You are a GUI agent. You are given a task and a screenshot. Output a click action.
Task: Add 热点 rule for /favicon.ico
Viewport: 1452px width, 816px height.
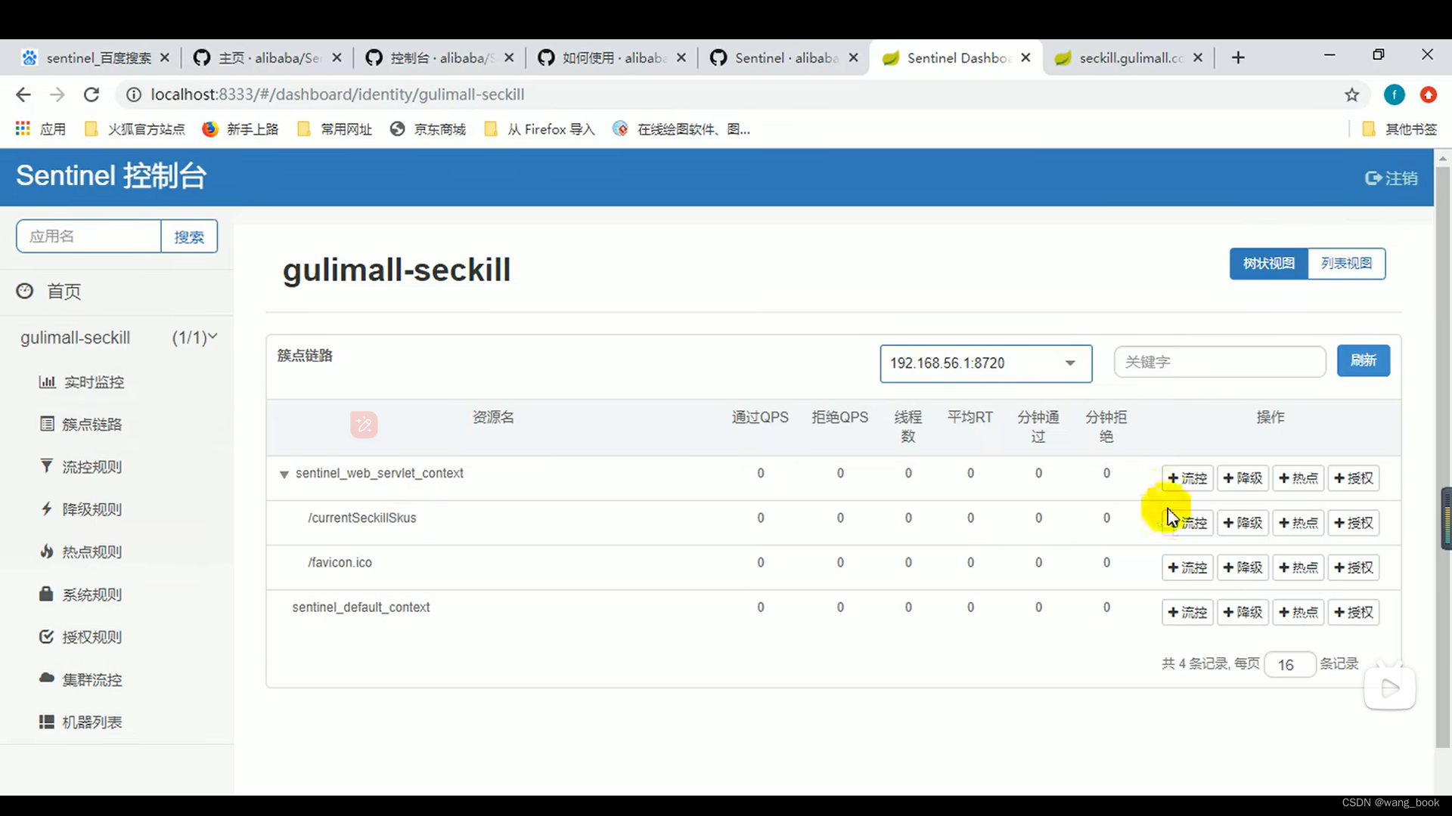coord(1298,567)
